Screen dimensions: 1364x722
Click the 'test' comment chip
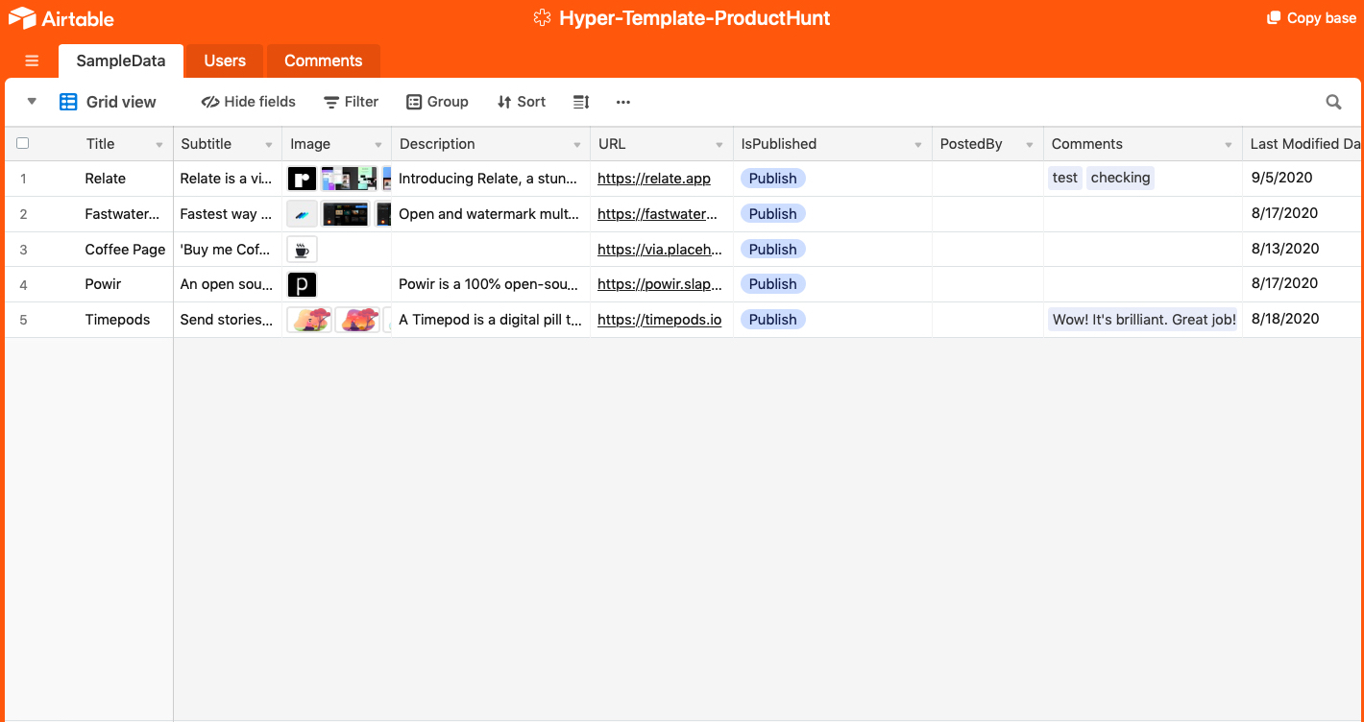pos(1065,178)
